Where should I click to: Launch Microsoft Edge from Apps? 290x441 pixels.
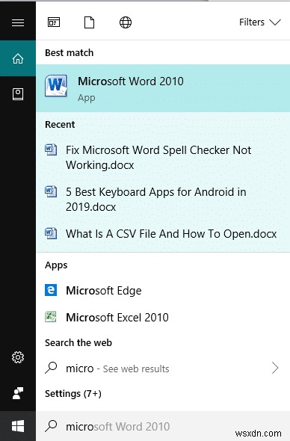[163, 291]
